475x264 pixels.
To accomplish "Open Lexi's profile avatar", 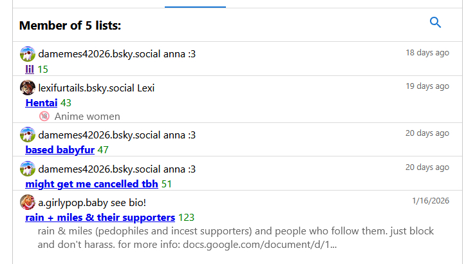I will tap(28, 88).
